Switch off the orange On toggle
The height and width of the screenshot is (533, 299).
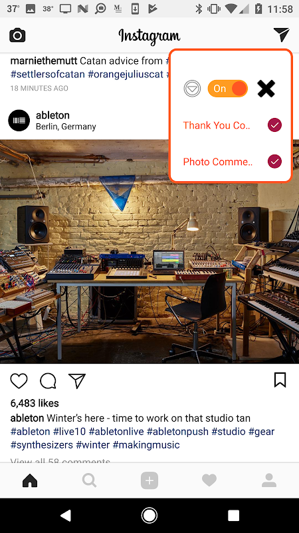[x=228, y=89]
